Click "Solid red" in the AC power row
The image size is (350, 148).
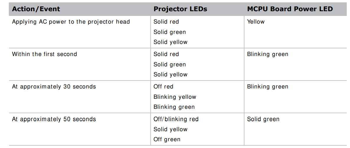coord(166,22)
